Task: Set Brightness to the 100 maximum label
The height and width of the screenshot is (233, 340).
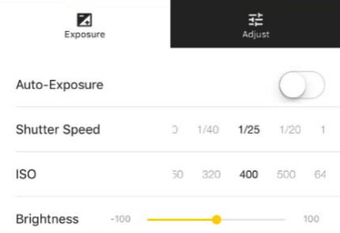Action: 311,219
